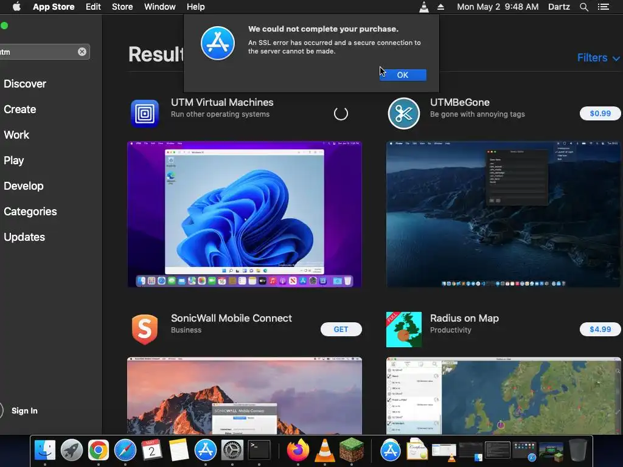Open the Radius on Map title link
Image resolution: width=623 pixels, height=467 pixels.
[x=464, y=319]
